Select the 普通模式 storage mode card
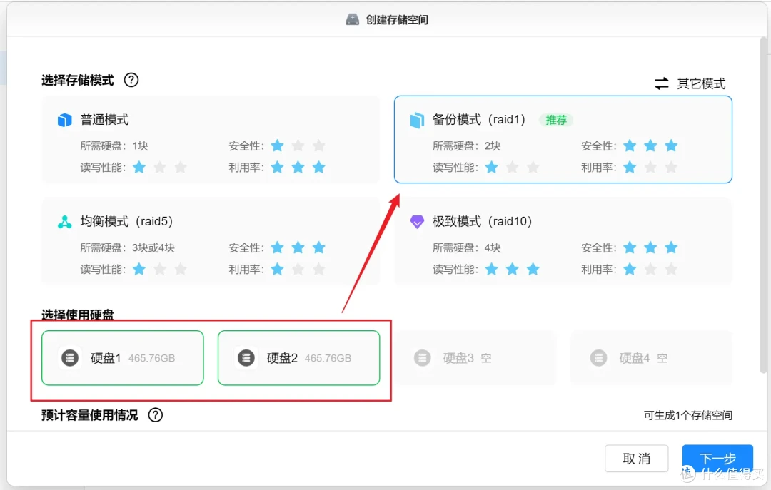This screenshot has width=771, height=490. click(211, 140)
